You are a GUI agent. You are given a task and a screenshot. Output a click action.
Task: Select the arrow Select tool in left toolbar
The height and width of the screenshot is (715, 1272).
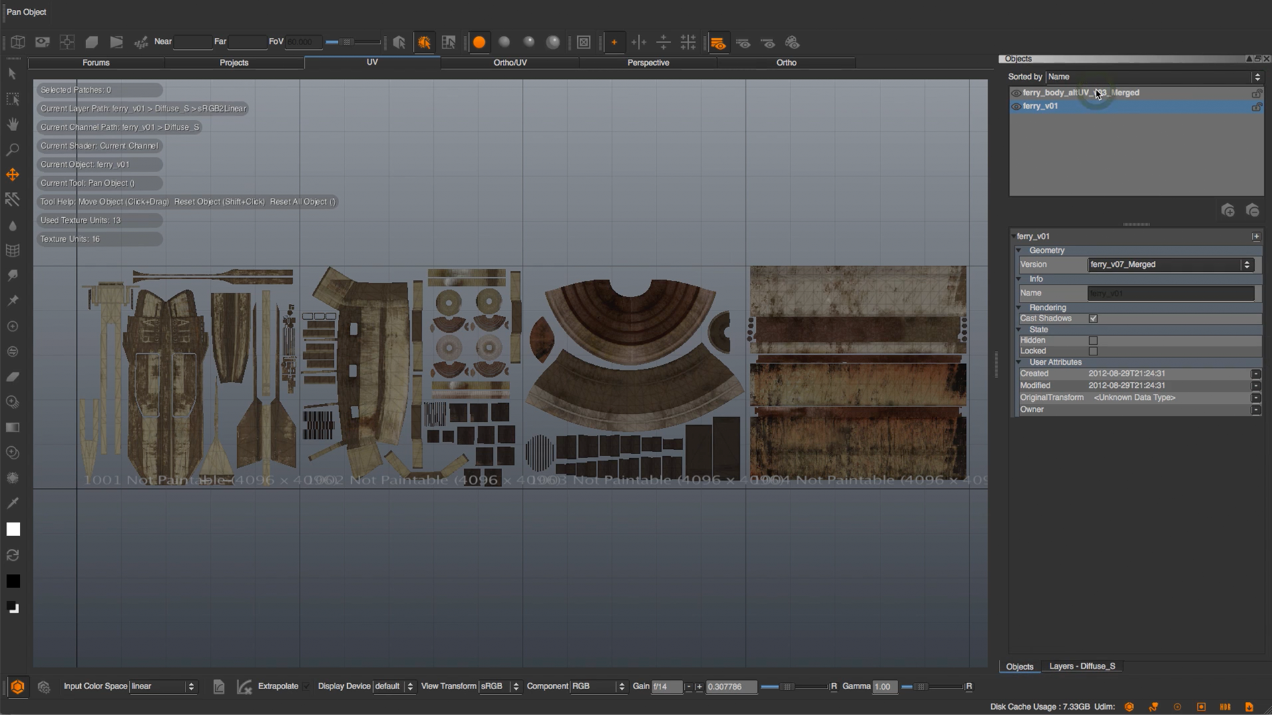pyautogui.click(x=12, y=74)
